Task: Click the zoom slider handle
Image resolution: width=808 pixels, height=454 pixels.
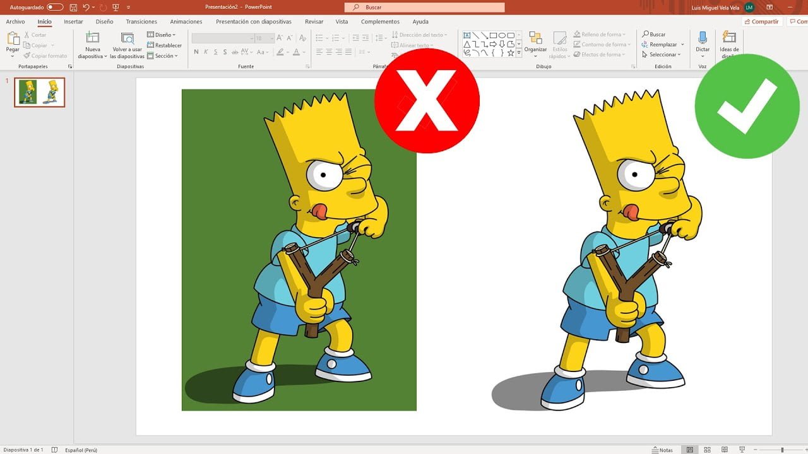Action: [x=782, y=450]
